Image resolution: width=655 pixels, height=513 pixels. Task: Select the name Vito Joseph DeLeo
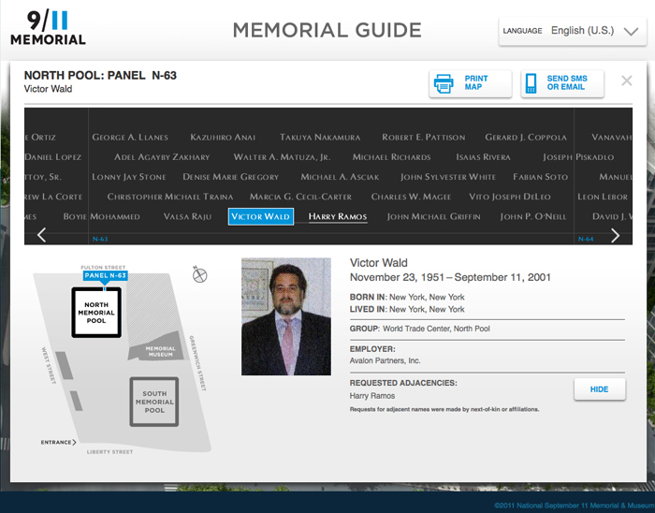(510, 197)
